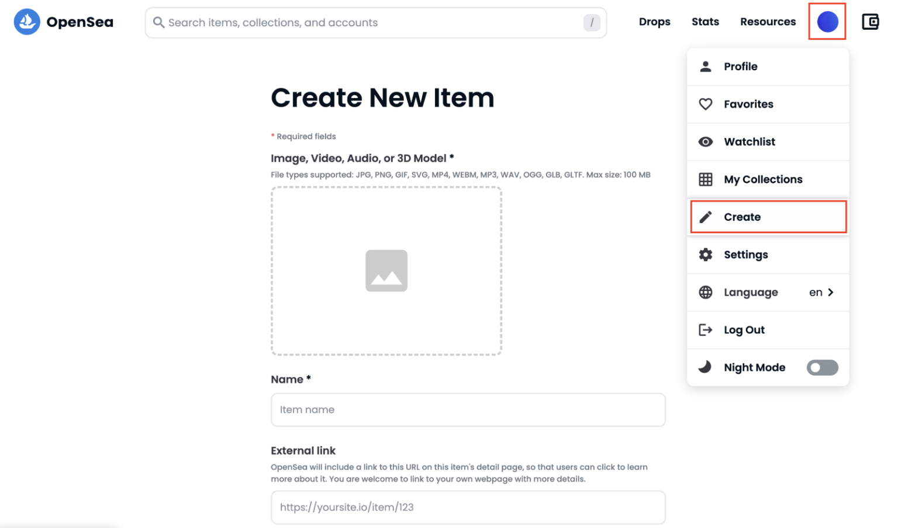Click the My Collections grid icon
The image size is (898, 528).
click(x=706, y=179)
